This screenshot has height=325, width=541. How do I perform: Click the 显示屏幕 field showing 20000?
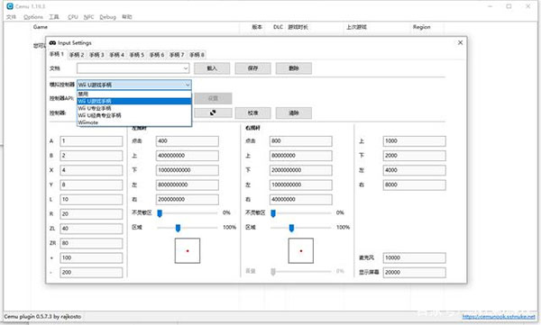[x=414, y=272]
